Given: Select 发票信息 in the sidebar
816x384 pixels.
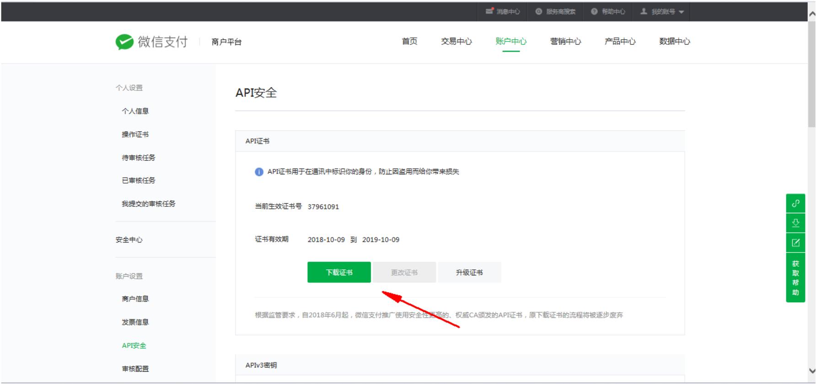Looking at the screenshot, I should point(135,322).
